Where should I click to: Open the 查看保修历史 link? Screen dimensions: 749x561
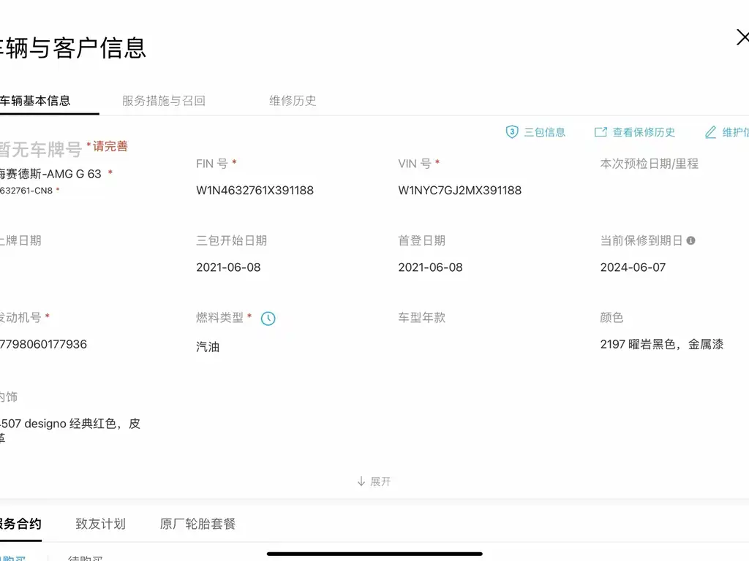tap(644, 132)
